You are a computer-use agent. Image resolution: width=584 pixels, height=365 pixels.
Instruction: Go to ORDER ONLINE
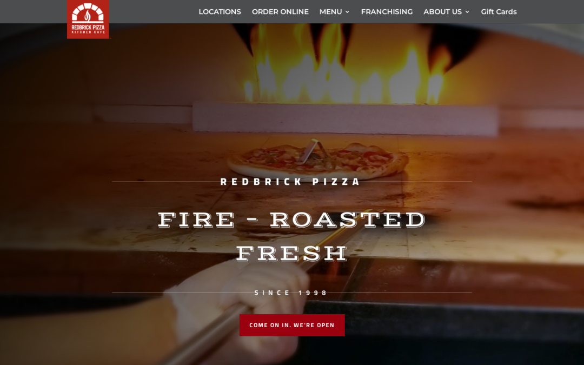click(280, 11)
